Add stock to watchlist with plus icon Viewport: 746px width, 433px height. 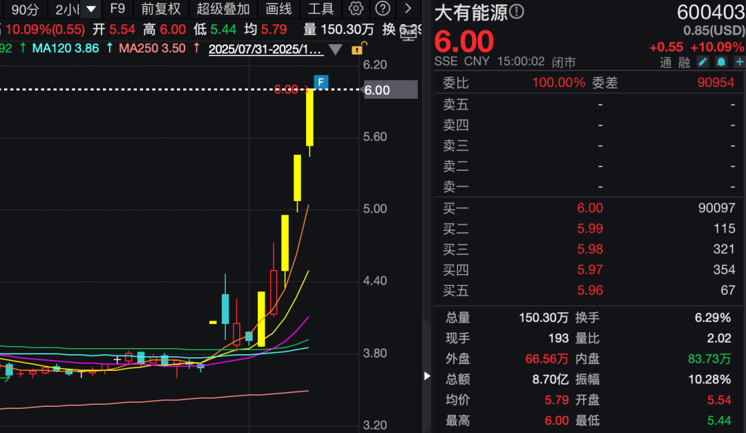[x=739, y=62]
